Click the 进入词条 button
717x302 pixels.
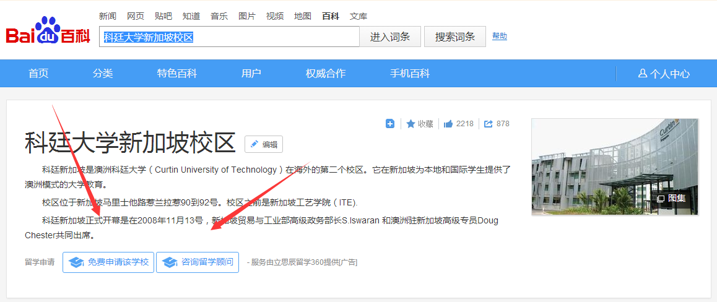[x=390, y=37]
